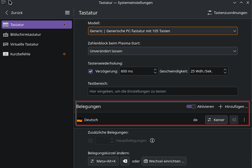Click the Hauptbelegungen count spinbox

[105, 140]
